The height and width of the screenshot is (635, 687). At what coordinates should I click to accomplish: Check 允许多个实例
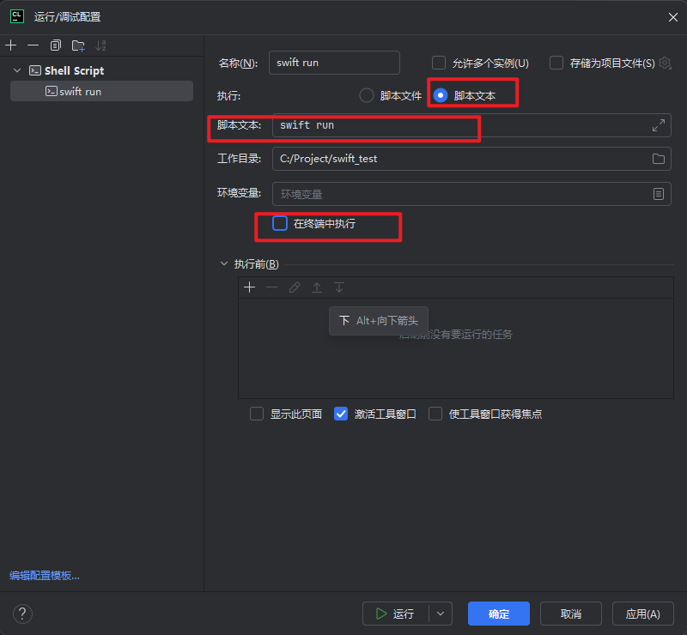pyautogui.click(x=438, y=63)
